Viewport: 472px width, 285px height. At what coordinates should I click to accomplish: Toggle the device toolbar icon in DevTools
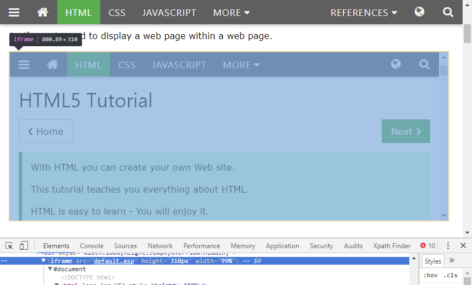point(24,245)
